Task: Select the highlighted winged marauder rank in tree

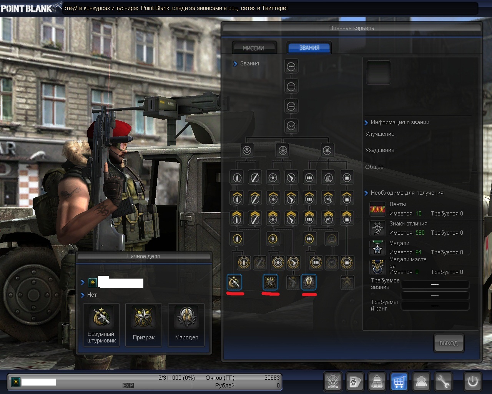Action: [309, 282]
